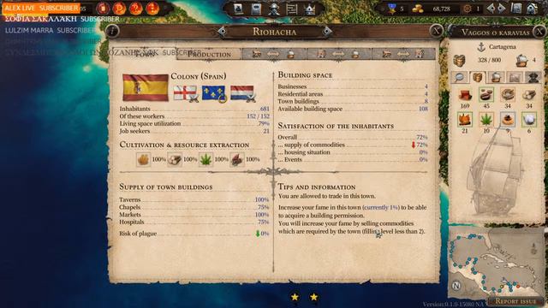Screen dimensions: 548x308
Task: Open the sailboat icon in top center bar
Action: tap(238, 9)
